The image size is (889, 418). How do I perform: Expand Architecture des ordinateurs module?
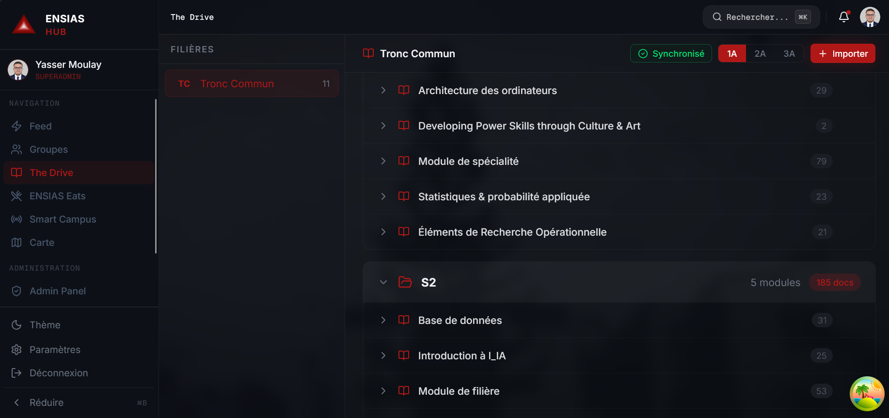[x=383, y=90]
